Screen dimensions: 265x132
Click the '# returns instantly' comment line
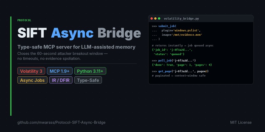[183, 46]
